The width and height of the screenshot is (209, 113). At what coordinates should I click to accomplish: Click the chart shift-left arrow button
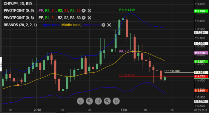[80, 101]
